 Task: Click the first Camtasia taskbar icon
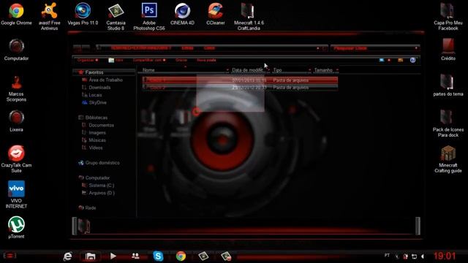click(x=203, y=256)
